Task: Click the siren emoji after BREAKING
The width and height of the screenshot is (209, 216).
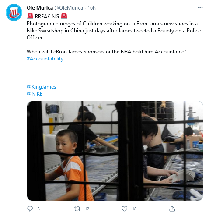Action: point(64,16)
